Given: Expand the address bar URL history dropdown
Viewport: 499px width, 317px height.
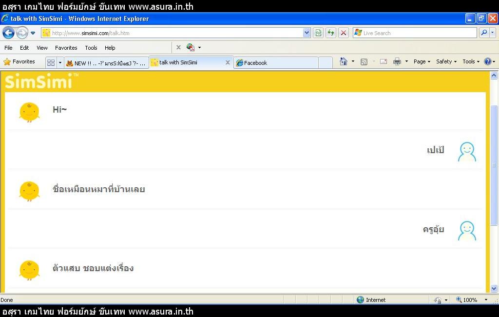Looking at the screenshot, I should [x=307, y=33].
